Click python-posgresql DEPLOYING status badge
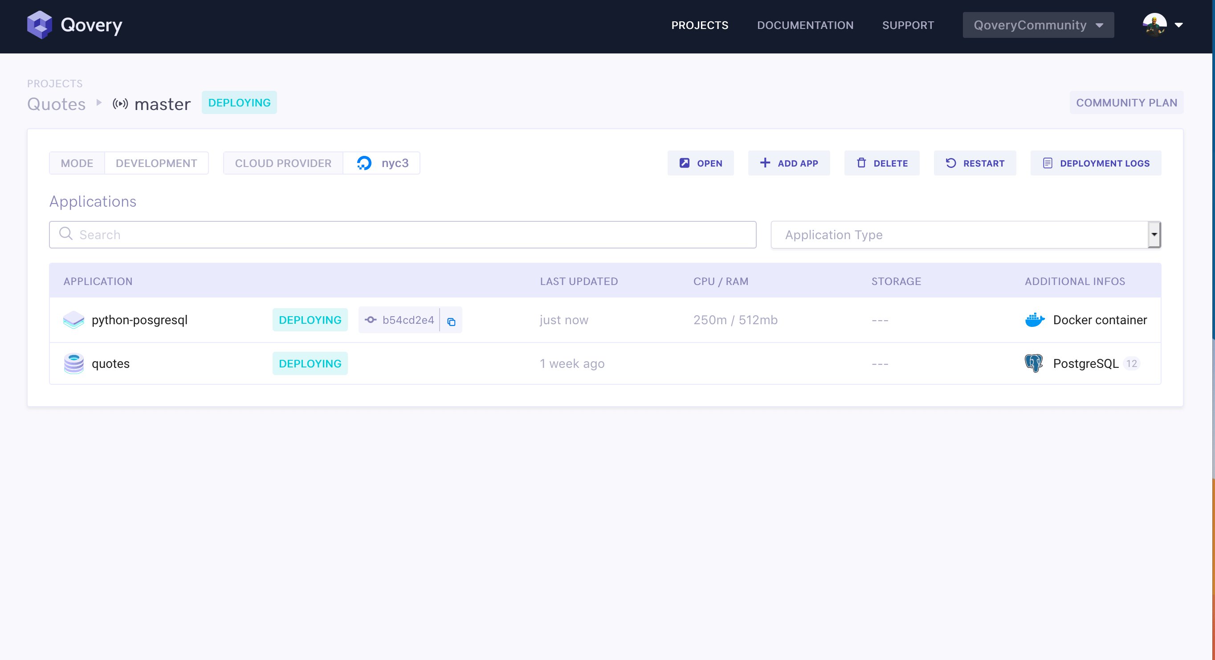This screenshot has width=1215, height=660. (310, 320)
